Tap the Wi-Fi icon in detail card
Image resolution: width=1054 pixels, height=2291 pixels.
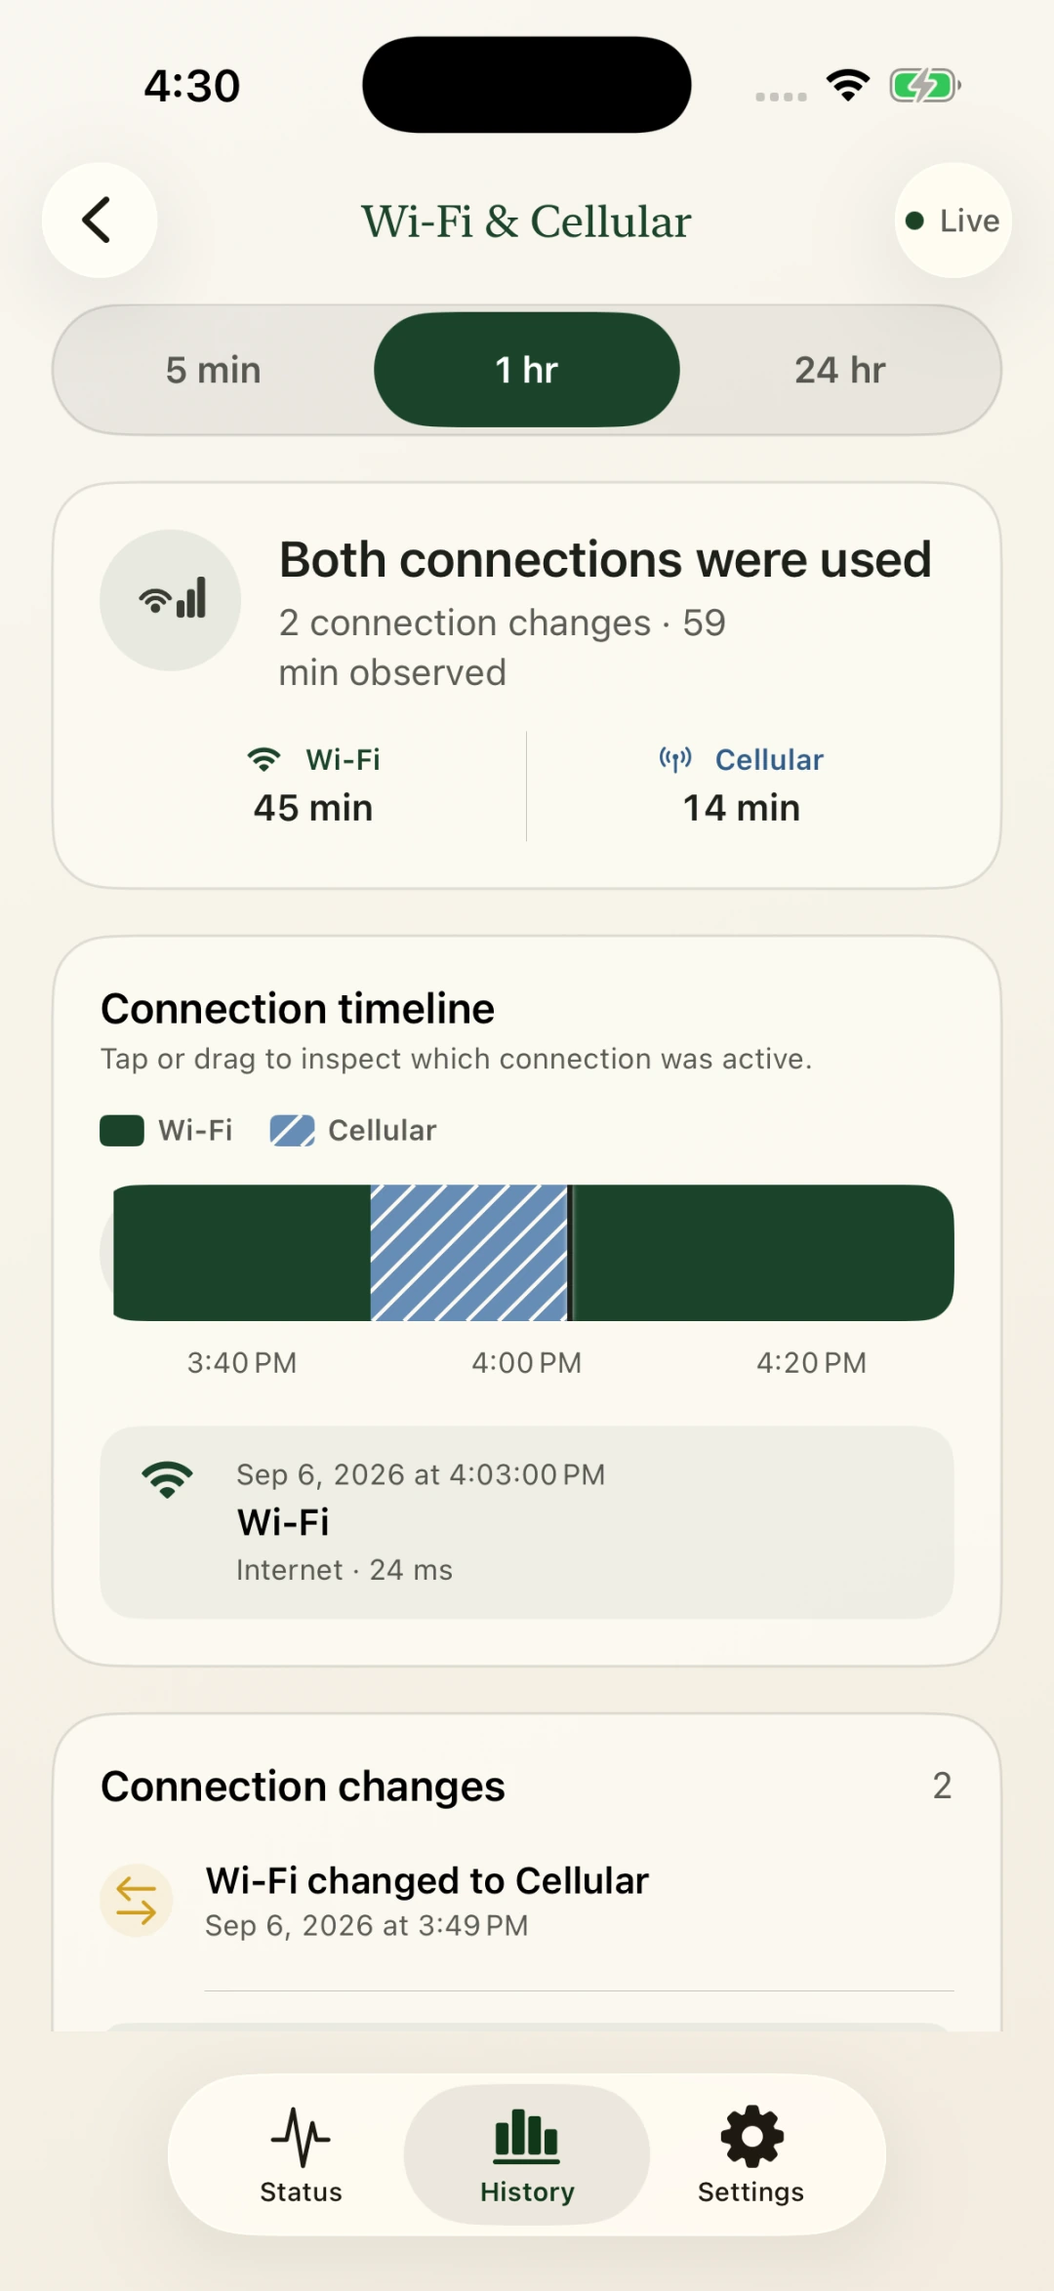[x=167, y=1480]
